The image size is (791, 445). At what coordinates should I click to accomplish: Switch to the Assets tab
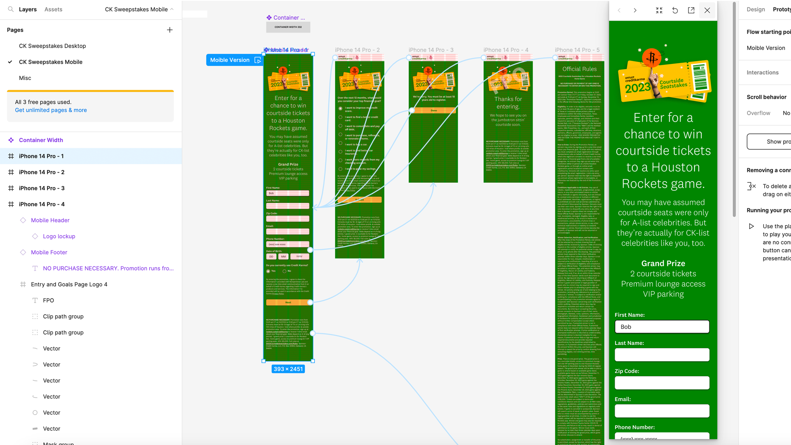pyautogui.click(x=53, y=9)
